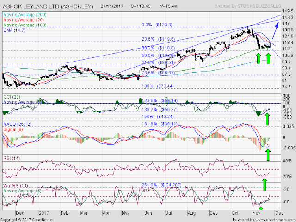
Task: Click the 300 value on CCI axis
Action: [286, 96]
